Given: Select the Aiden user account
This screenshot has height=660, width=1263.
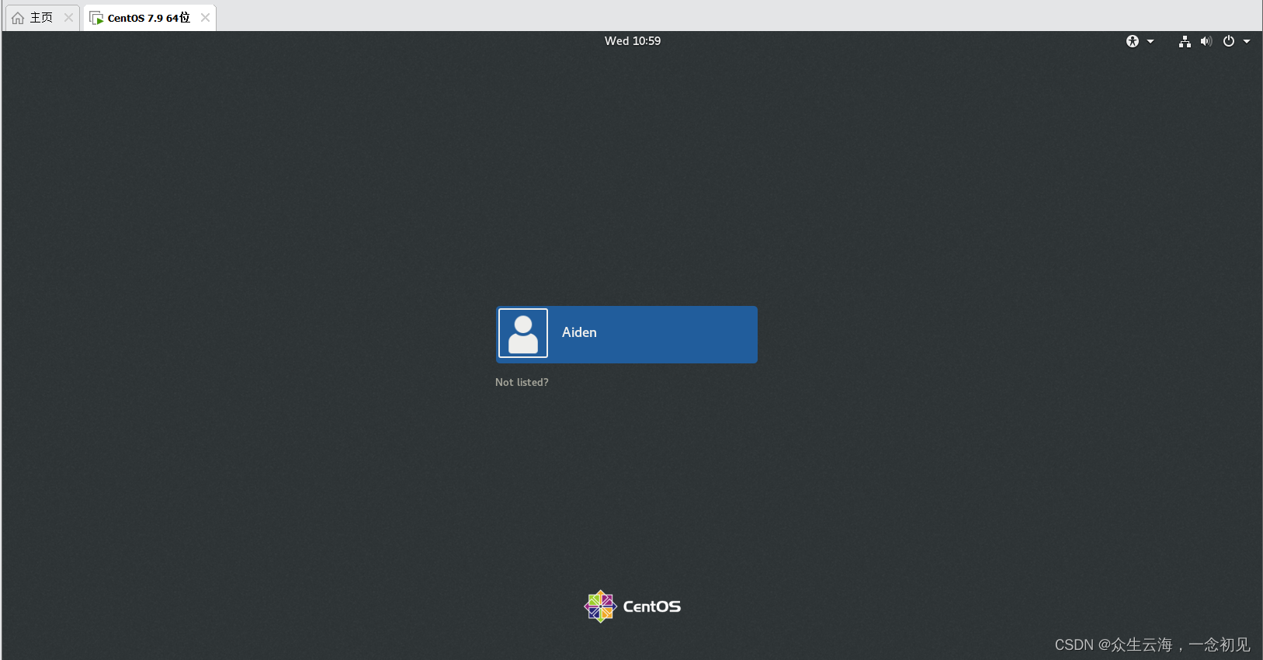Looking at the screenshot, I should point(626,334).
